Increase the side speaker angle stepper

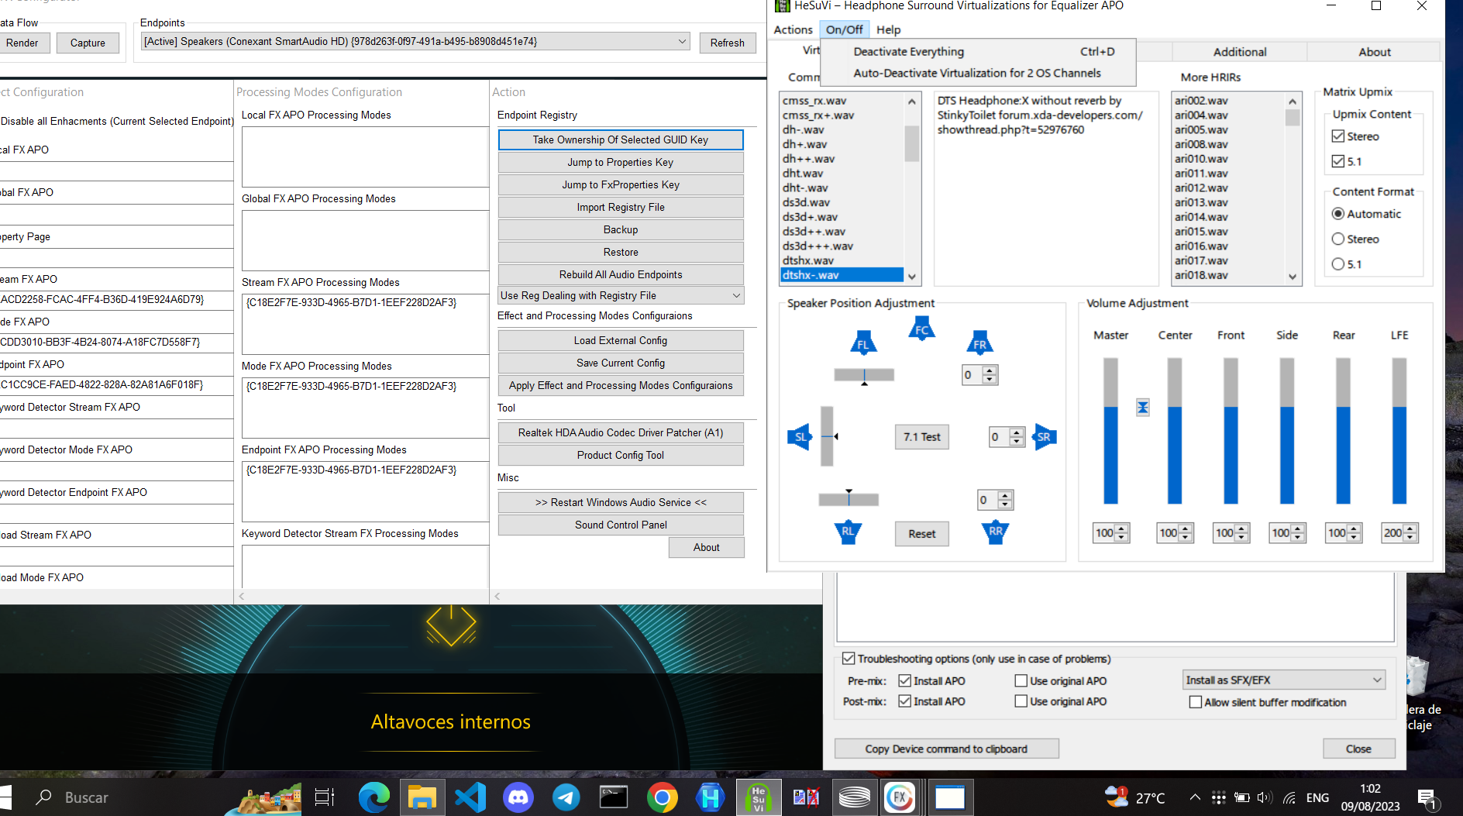pyautogui.click(x=1017, y=432)
